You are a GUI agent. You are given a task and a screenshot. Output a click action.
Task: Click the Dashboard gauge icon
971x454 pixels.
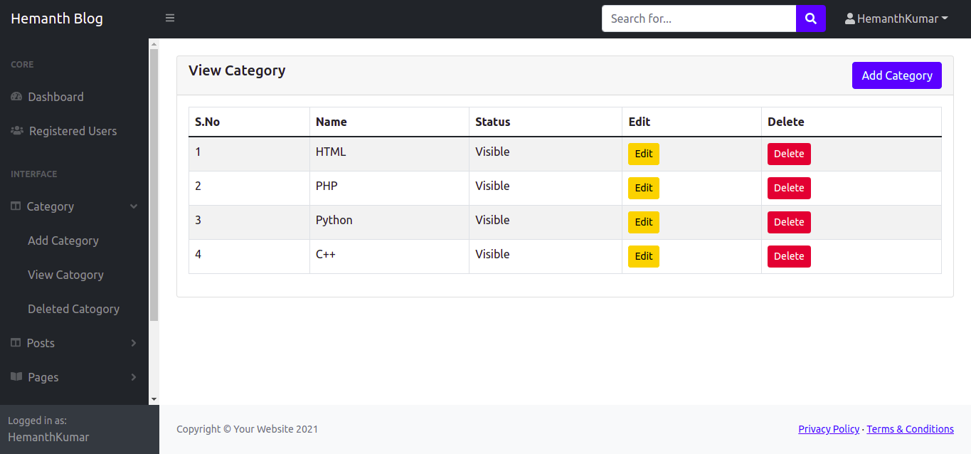(x=16, y=97)
